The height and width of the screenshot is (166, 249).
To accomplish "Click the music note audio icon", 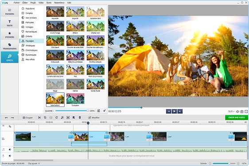I will pos(62,118).
